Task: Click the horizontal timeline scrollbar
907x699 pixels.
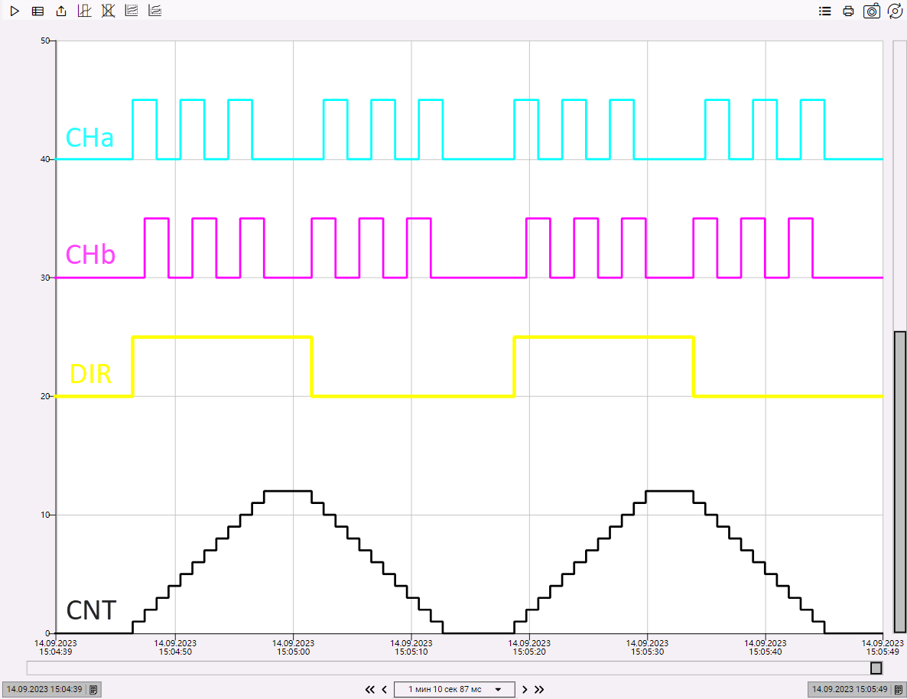Action: click(x=454, y=668)
